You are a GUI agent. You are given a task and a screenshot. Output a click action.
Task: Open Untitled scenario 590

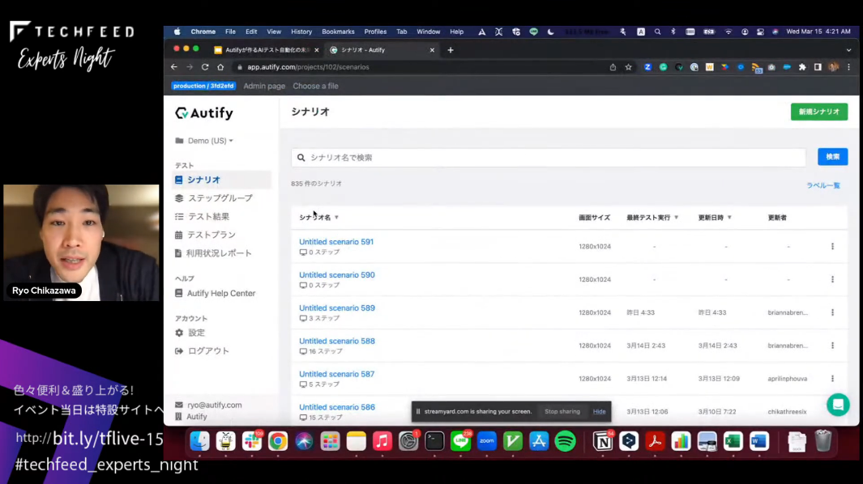point(337,275)
